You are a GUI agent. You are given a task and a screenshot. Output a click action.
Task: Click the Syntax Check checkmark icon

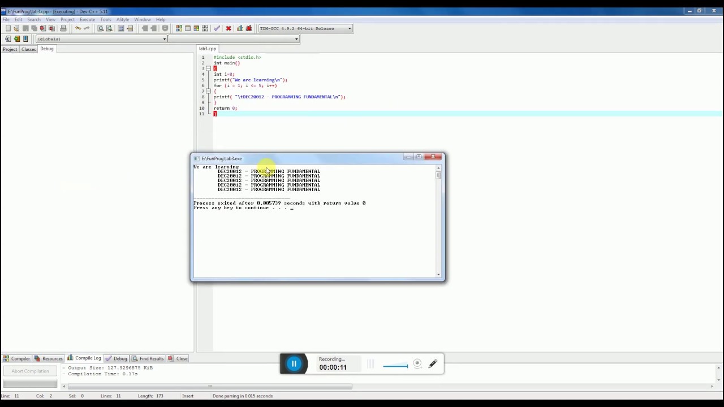point(216,28)
